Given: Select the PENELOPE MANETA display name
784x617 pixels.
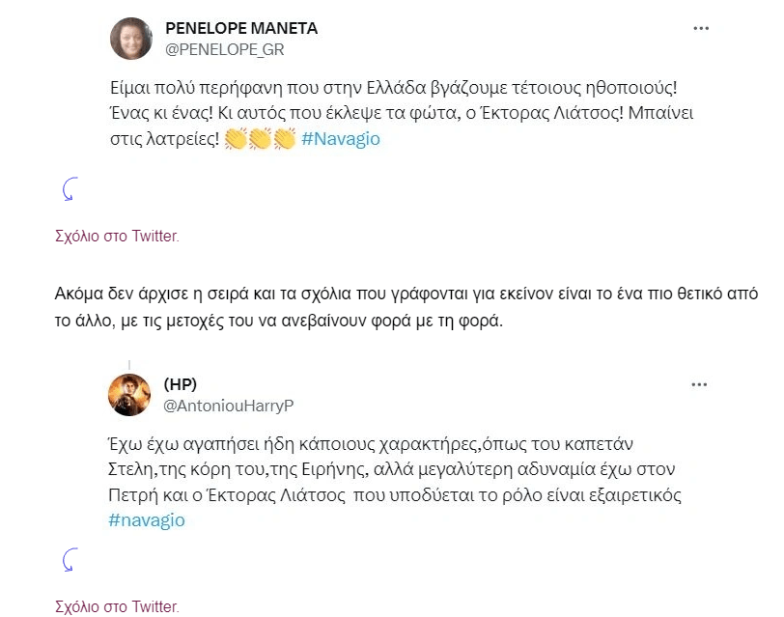Looking at the screenshot, I should coord(241,28).
